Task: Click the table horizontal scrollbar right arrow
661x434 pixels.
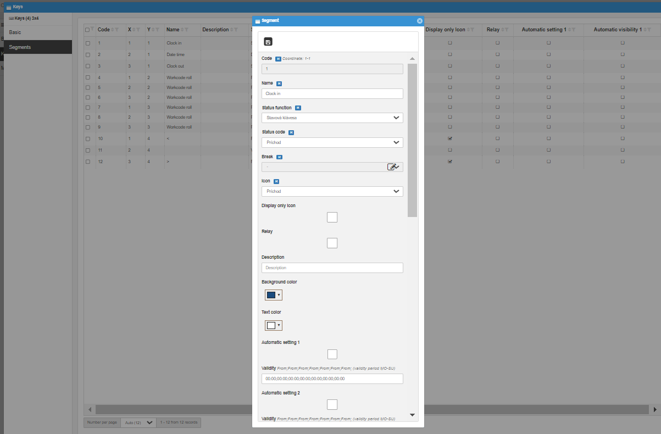Action: [654, 410]
